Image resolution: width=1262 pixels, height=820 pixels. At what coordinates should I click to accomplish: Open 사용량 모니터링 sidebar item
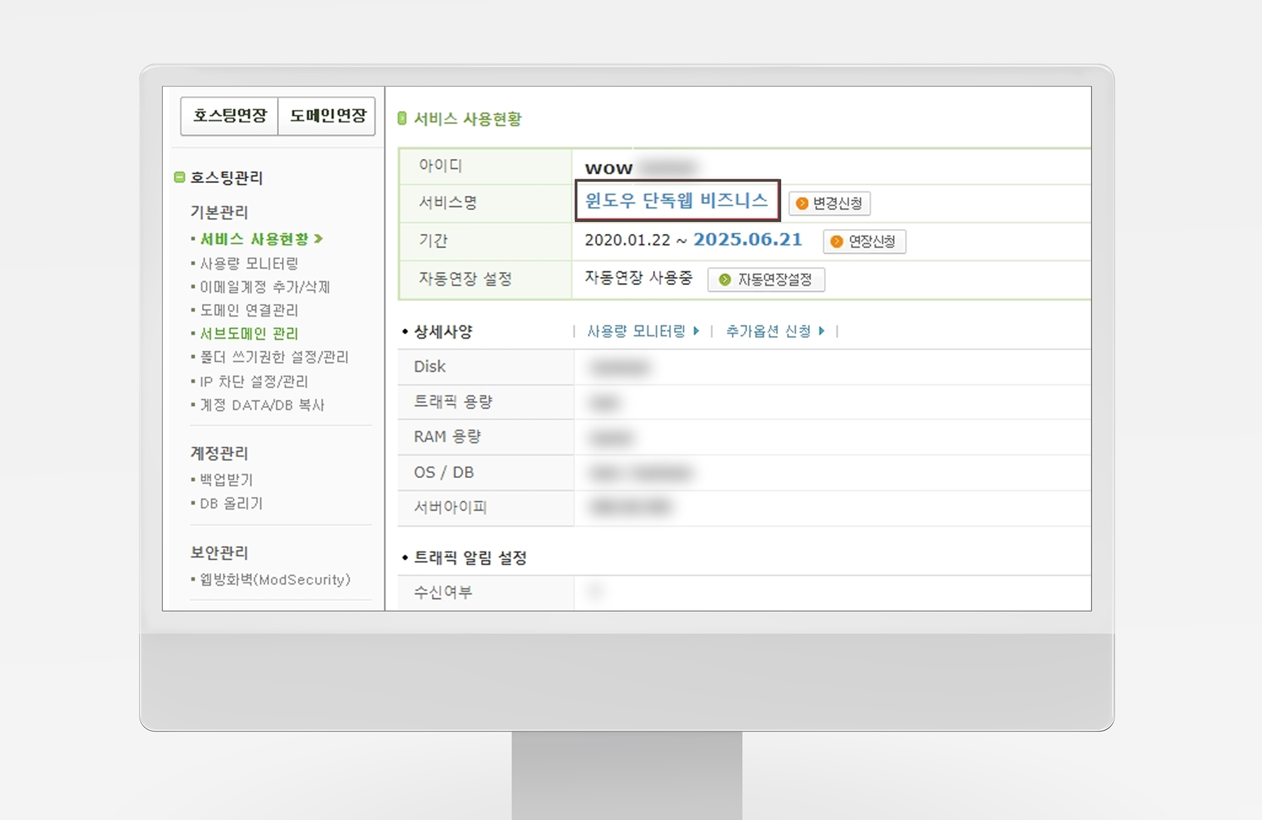(249, 263)
